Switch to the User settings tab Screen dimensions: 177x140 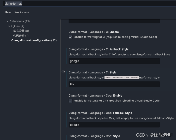point(8,12)
